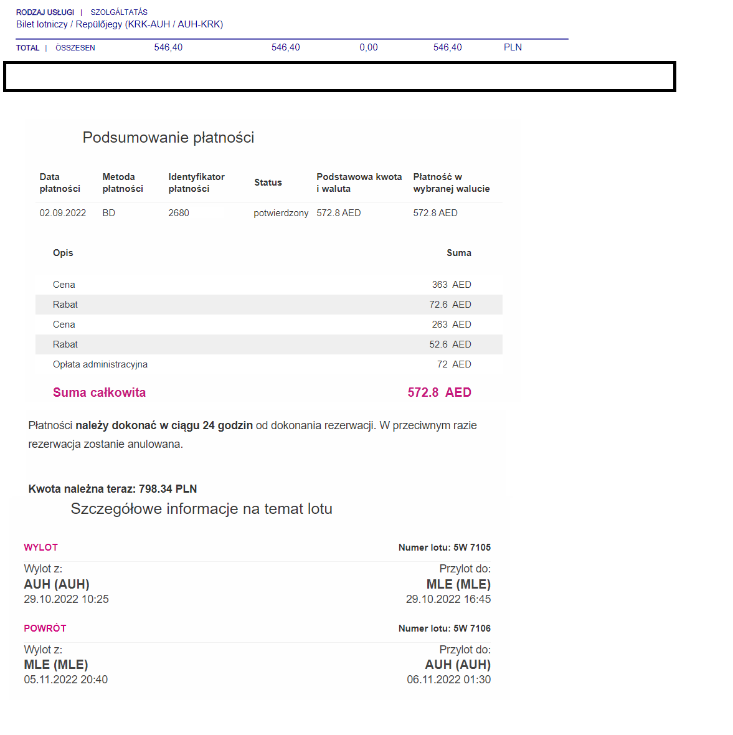This screenshot has width=733, height=735.
Task: Click the empty black-bordered box
Action: pos(339,77)
